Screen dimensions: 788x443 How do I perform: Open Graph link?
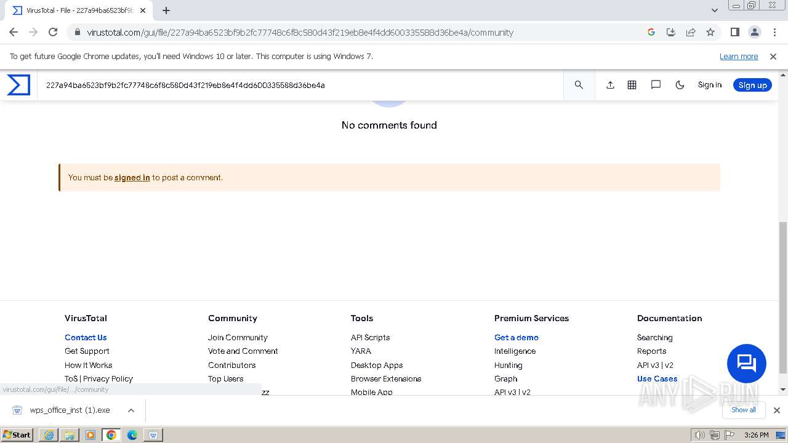coord(505,378)
